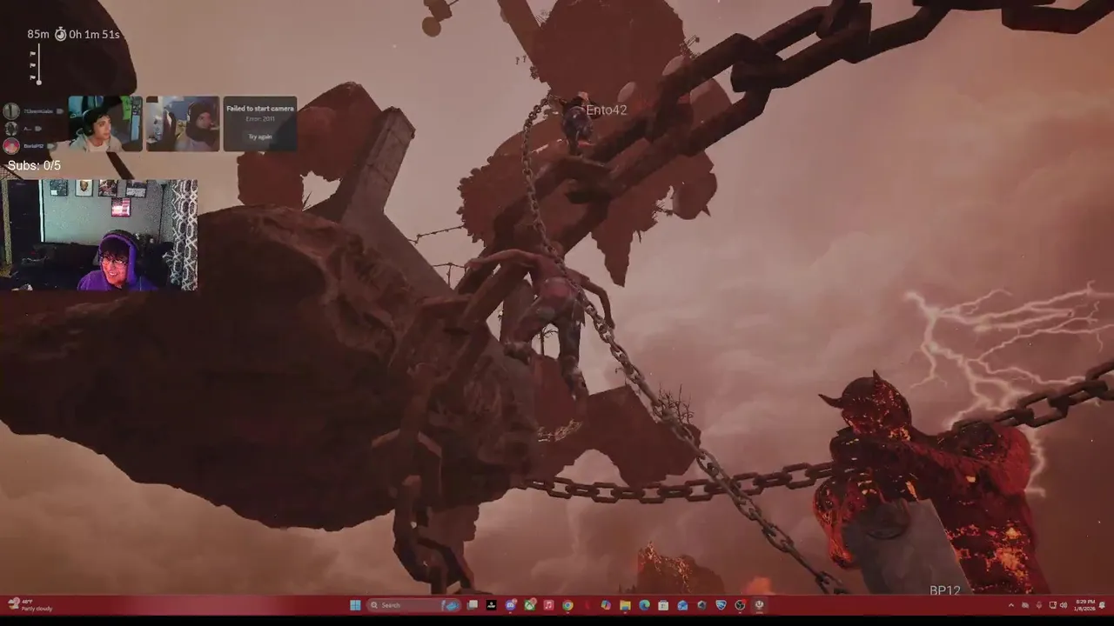Click the 0h 1m 51s timer text
The width and height of the screenshot is (1114, 626).
point(94,34)
